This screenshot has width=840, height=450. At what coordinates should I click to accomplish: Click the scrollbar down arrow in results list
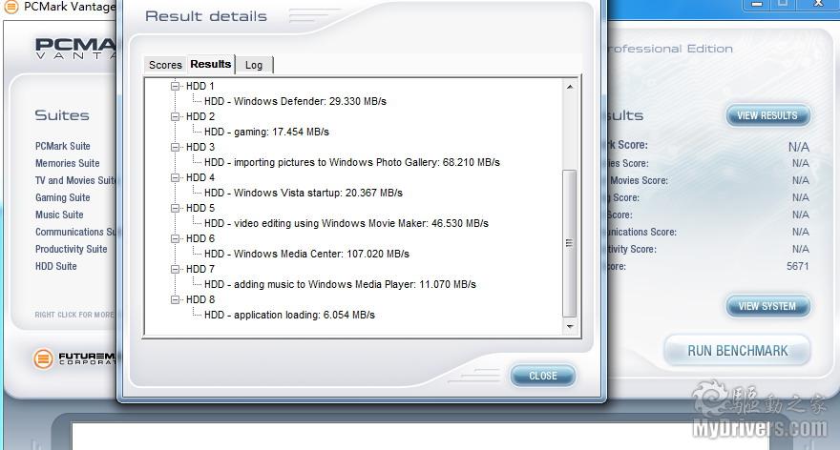(570, 327)
